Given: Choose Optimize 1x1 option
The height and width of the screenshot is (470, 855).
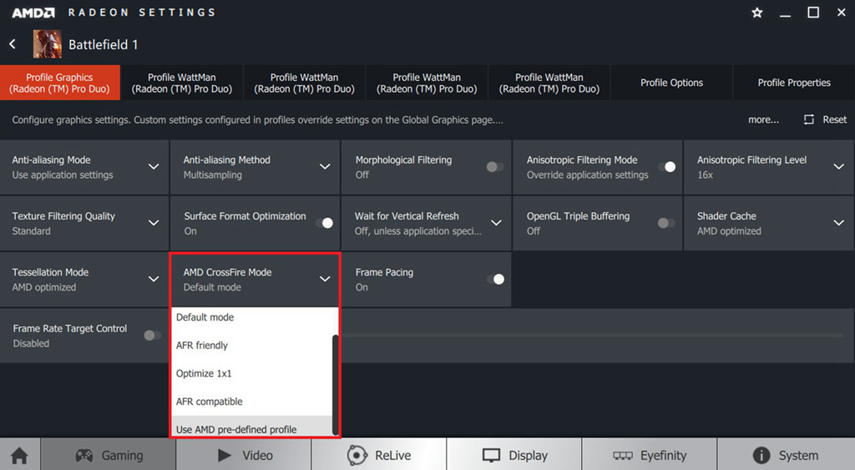Looking at the screenshot, I should 252,373.
